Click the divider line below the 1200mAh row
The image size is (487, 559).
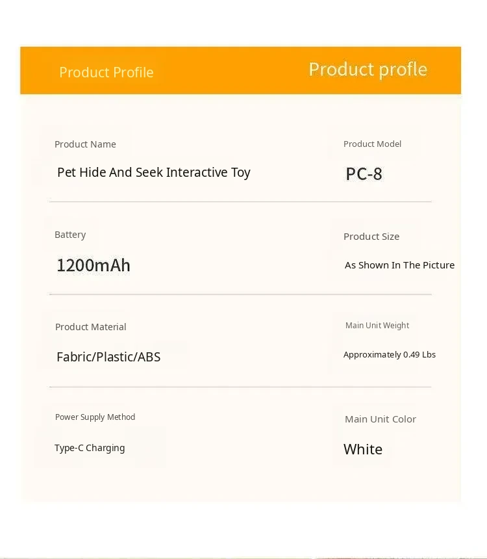tap(240, 294)
